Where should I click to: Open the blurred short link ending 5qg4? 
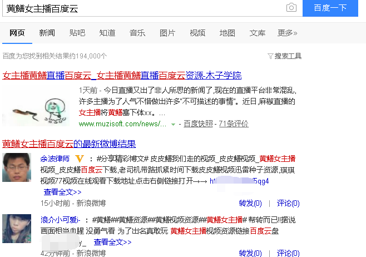tap(239, 181)
